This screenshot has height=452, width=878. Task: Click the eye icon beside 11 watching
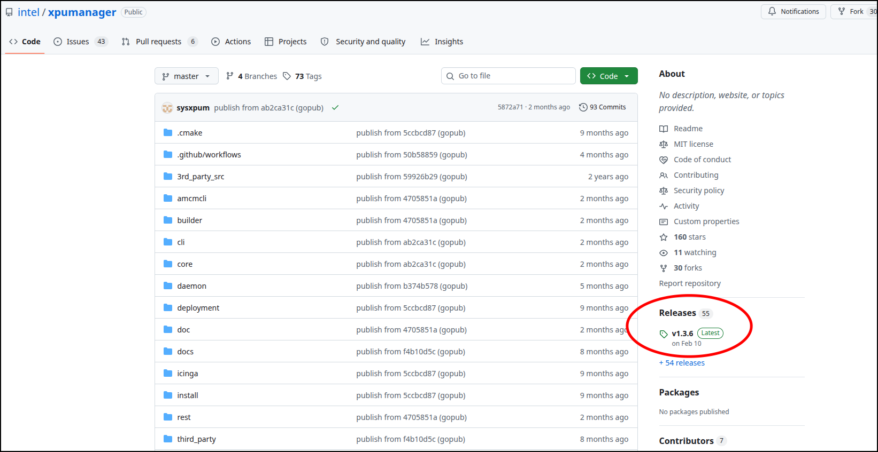(664, 253)
